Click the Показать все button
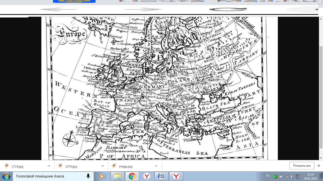Viewport: 323px width, 181px height. click(x=302, y=166)
